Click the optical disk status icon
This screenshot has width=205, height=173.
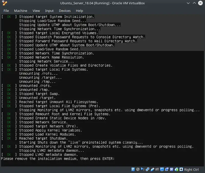coord(138,169)
